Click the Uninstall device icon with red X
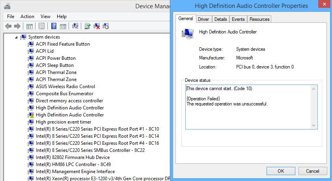Screen dimensions: 332x181 point(97,26)
